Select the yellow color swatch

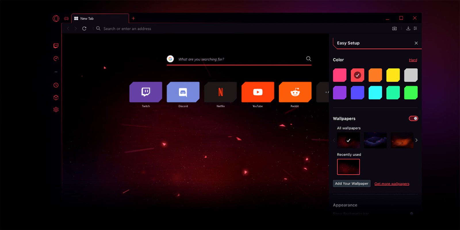pos(393,75)
